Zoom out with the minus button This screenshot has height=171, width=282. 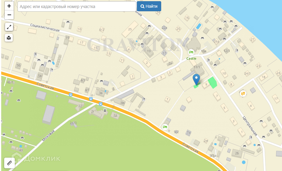pyautogui.click(x=9, y=15)
